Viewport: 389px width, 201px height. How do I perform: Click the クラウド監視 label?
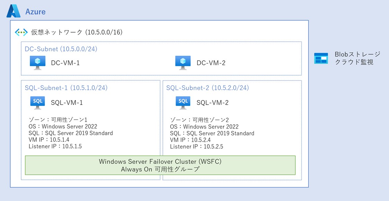click(354, 62)
